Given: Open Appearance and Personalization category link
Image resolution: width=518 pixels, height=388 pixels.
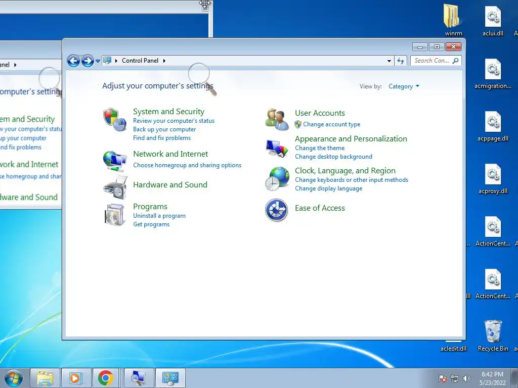Looking at the screenshot, I should coord(351,139).
